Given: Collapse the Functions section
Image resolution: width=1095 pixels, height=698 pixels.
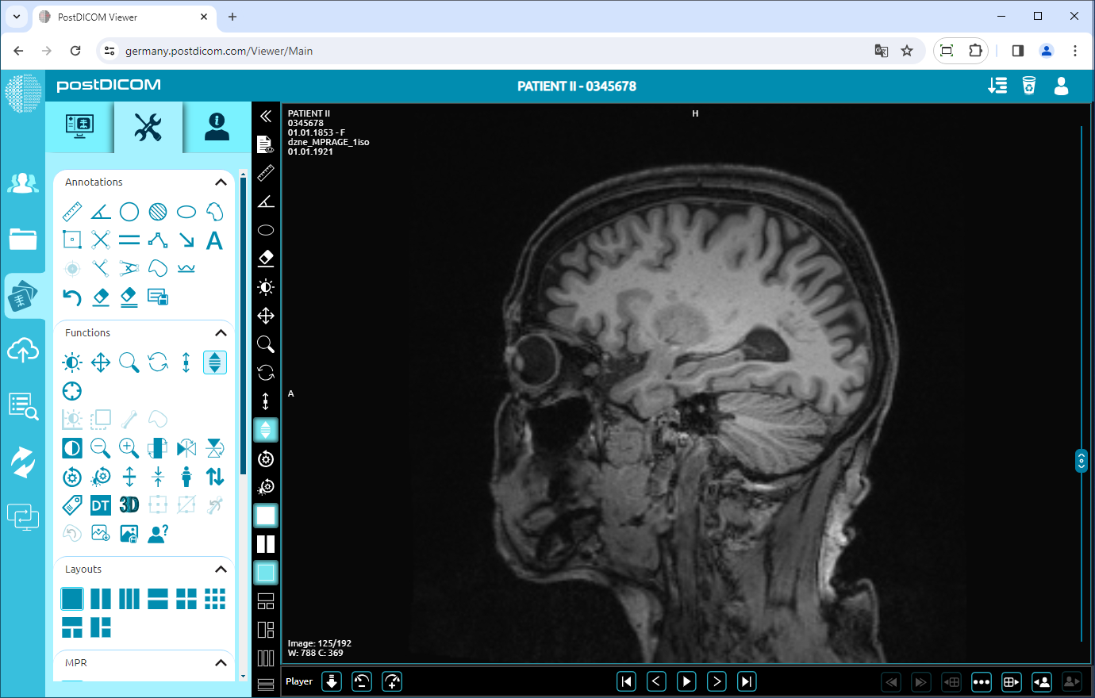Looking at the screenshot, I should coord(221,332).
